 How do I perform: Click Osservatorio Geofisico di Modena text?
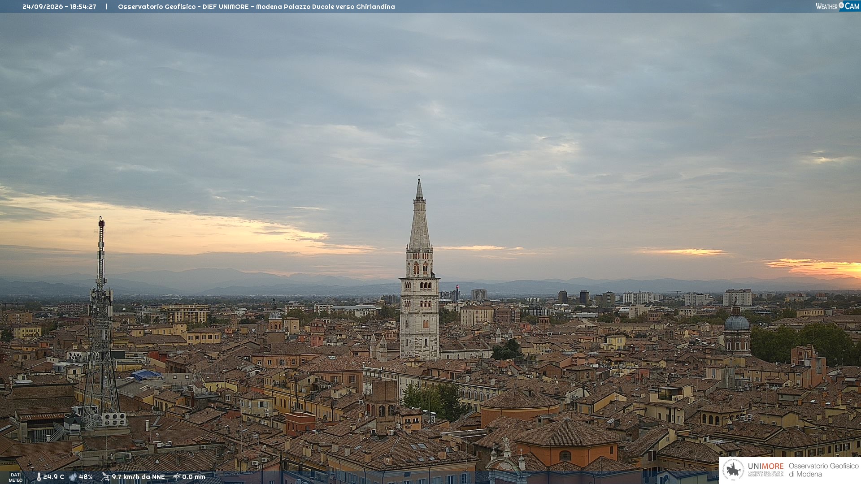pyautogui.click(x=823, y=470)
